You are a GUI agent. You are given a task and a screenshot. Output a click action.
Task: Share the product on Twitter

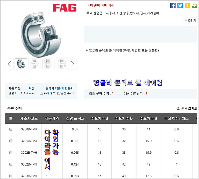click(x=180, y=6)
